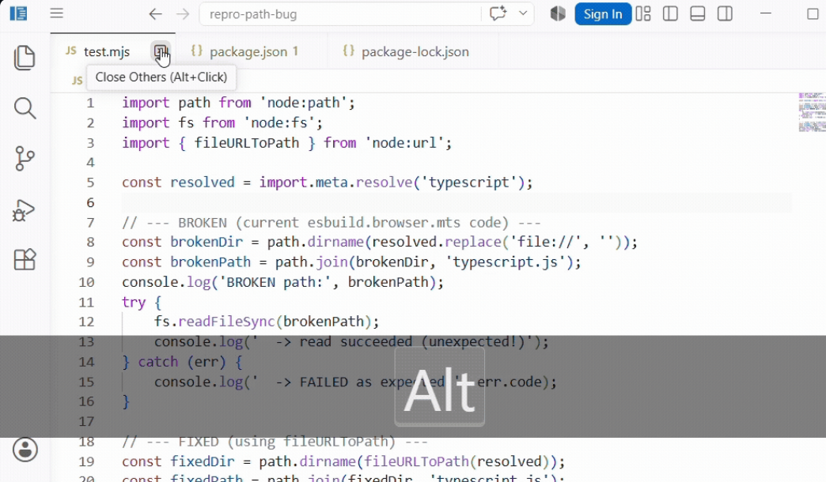This screenshot has height=482, width=826.
Task: Go back with the left arrow
Action: coord(155,14)
